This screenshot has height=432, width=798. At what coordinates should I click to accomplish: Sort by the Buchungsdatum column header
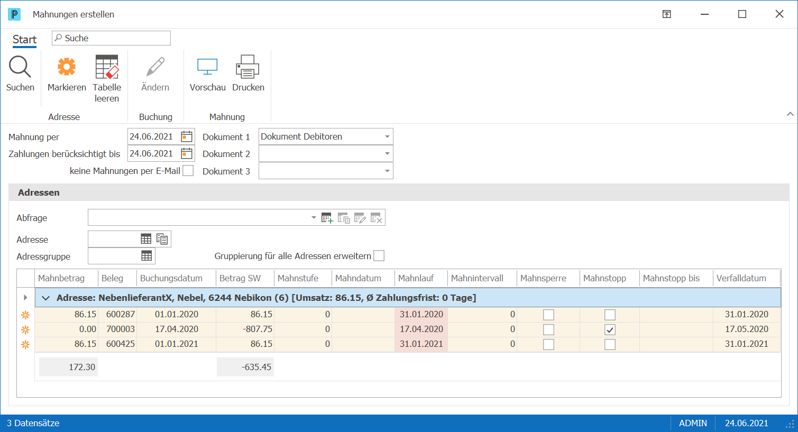[x=176, y=278]
